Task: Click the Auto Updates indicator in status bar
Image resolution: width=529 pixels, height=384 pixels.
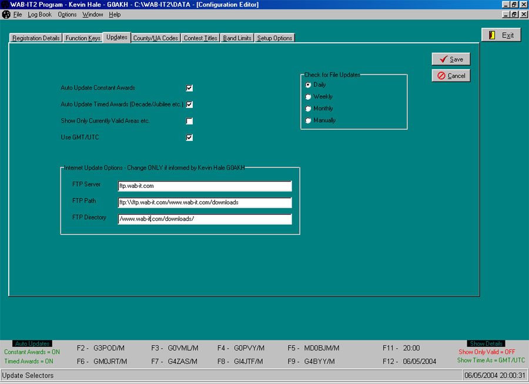Action: pos(32,343)
